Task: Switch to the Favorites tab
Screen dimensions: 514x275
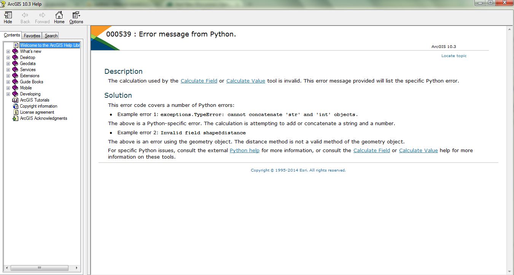Action: point(32,36)
